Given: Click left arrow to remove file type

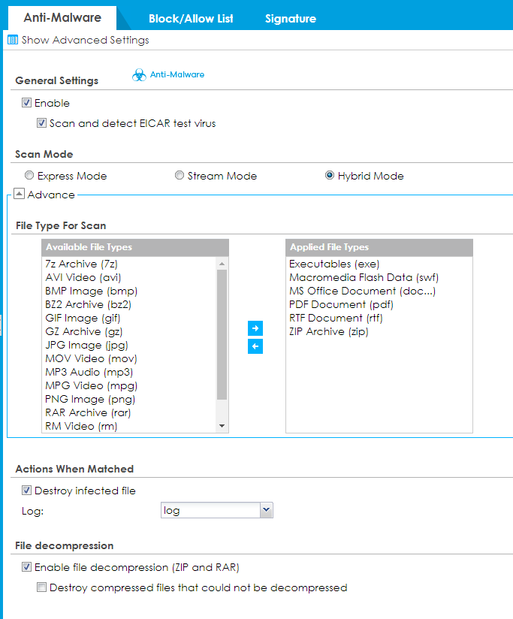Looking at the screenshot, I should 255,346.
